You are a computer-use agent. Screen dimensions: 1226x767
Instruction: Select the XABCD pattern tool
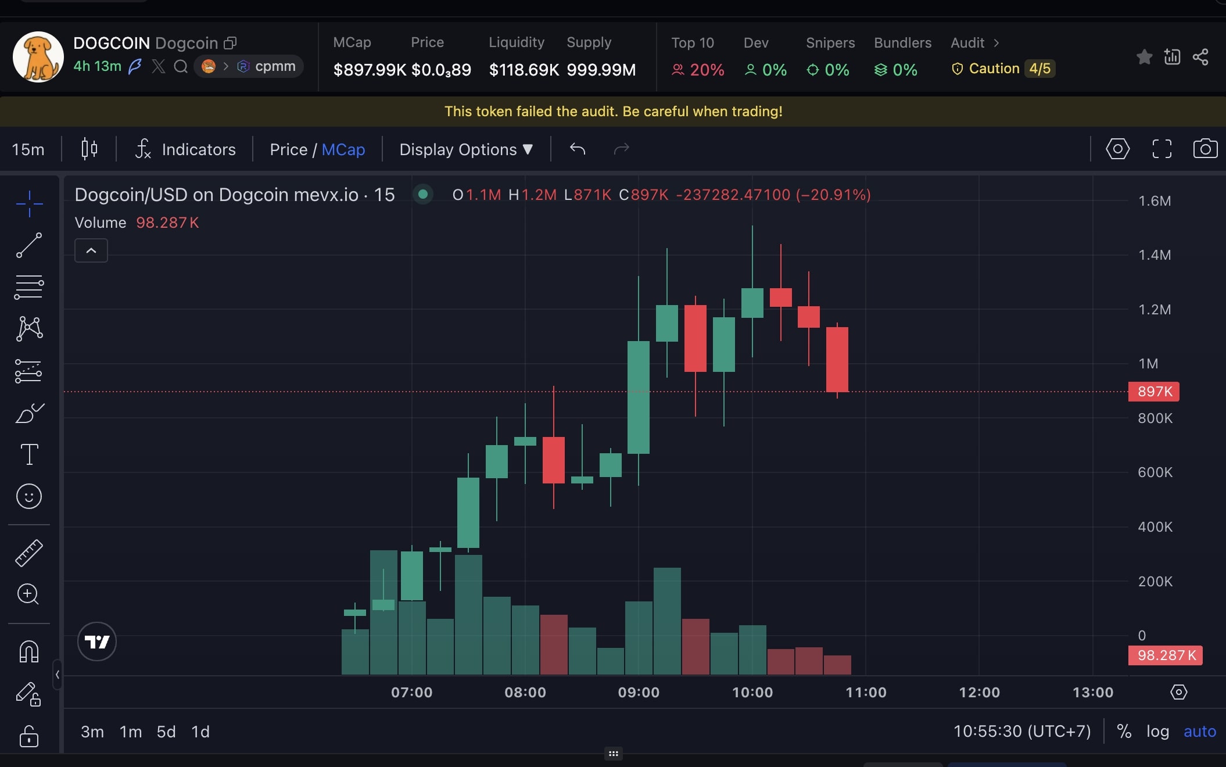pyautogui.click(x=29, y=329)
